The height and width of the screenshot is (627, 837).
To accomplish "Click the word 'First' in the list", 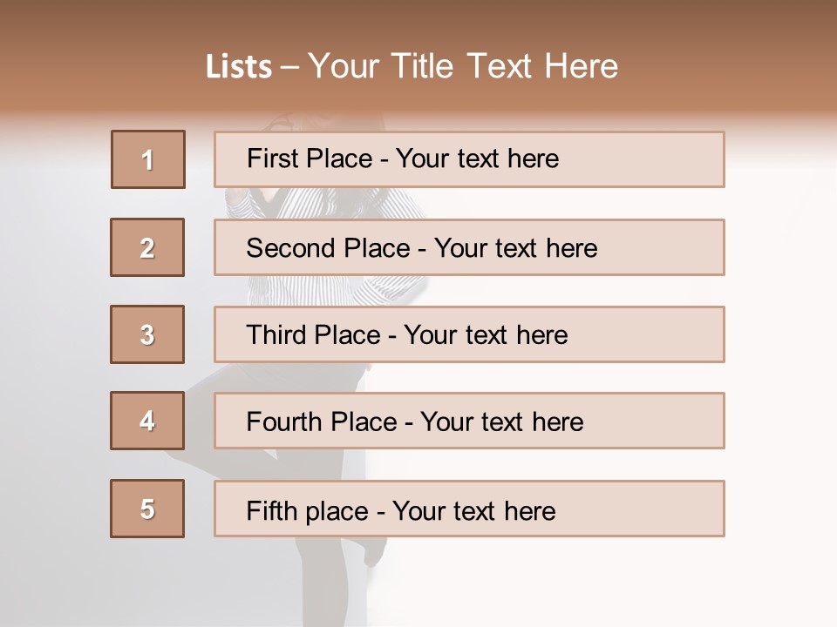I will [x=273, y=158].
